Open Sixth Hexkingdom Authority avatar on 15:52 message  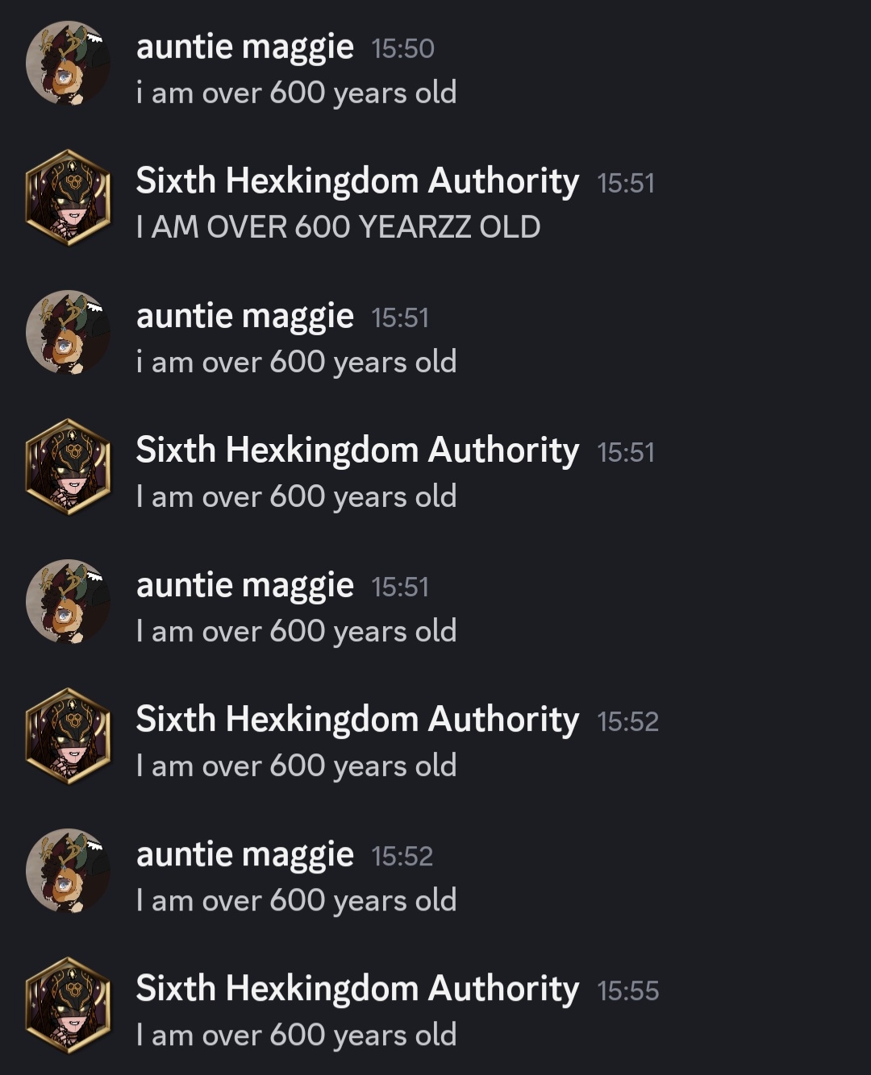pos(68,736)
